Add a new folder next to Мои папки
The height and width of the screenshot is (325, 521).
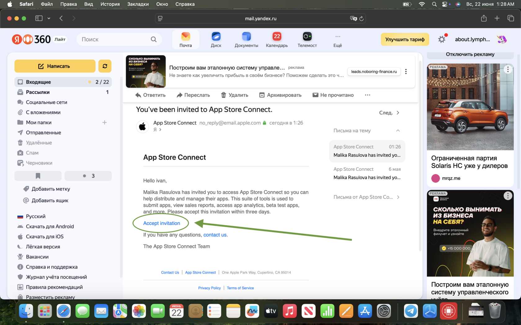click(105, 123)
